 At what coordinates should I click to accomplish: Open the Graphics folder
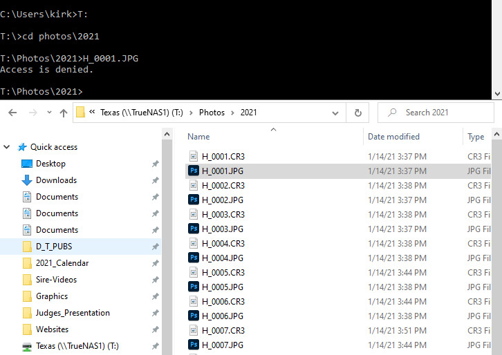[52, 296]
